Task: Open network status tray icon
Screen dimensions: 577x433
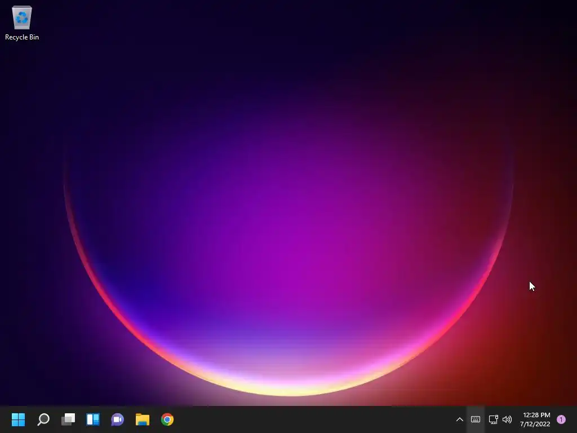Action: coord(493,419)
